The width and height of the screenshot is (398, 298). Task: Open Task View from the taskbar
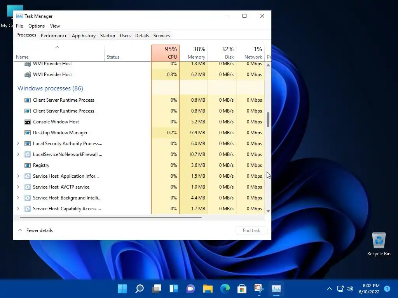click(157, 288)
